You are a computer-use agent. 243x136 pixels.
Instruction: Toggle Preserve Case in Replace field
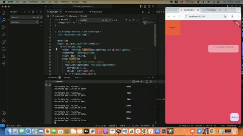37,22
